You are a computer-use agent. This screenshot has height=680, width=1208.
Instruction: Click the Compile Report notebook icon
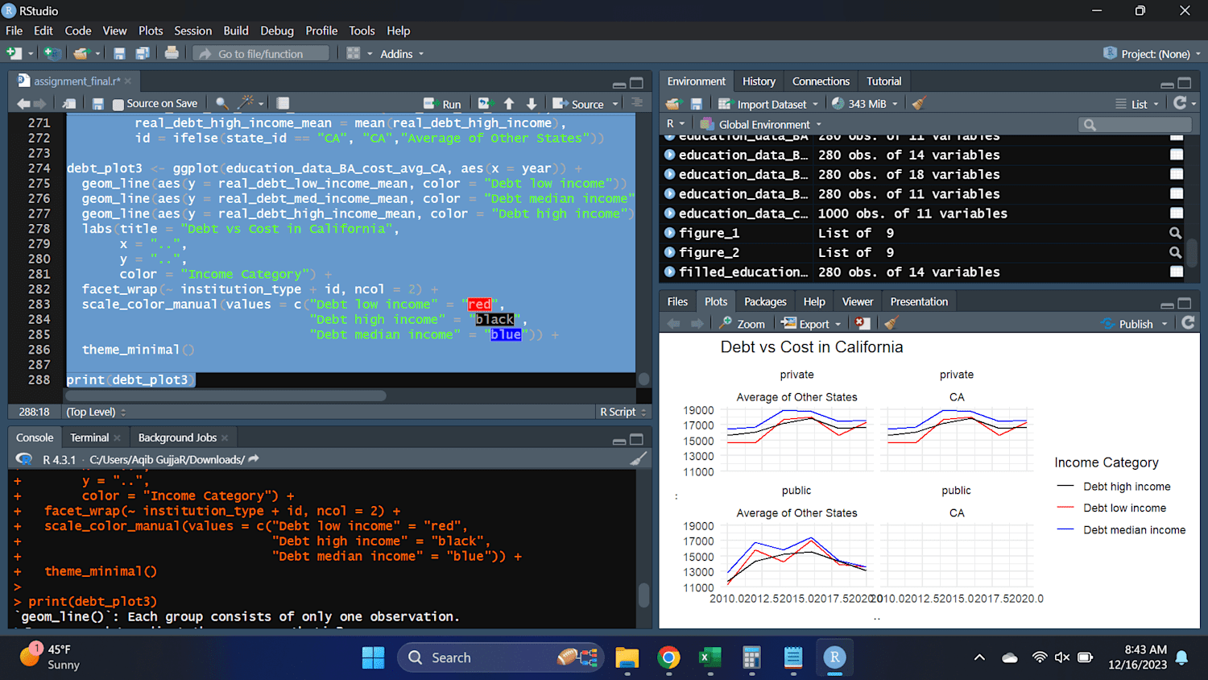click(283, 103)
